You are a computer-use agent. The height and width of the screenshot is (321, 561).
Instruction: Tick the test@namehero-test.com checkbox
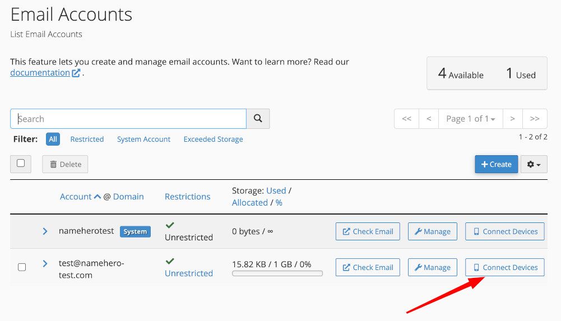22,267
